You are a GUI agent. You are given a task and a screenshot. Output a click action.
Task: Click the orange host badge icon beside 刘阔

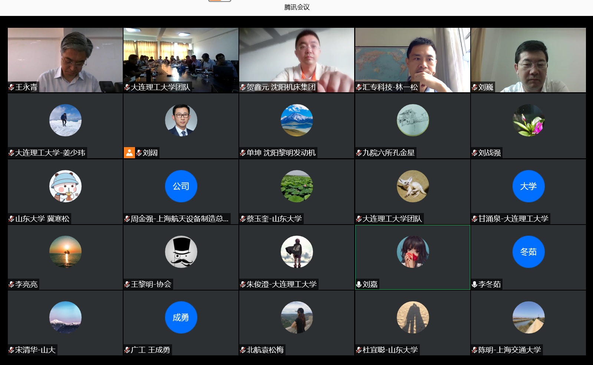pos(129,153)
